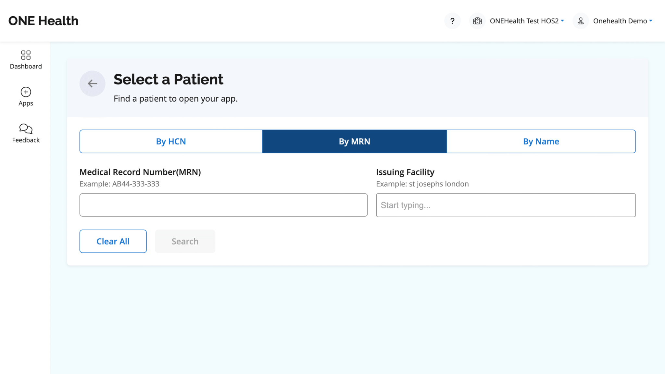
Task: Expand the Onehealth Demo account menu
Action: point(622,20)
